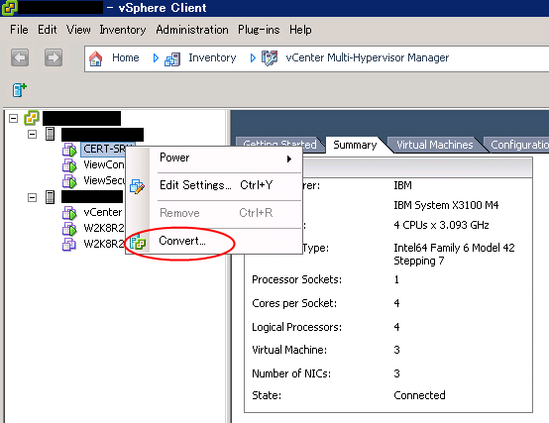Image resolution: width=549 pixels, height=423 pixels.
Task: Collapse the first host tree node
Action: click(32, 135)
